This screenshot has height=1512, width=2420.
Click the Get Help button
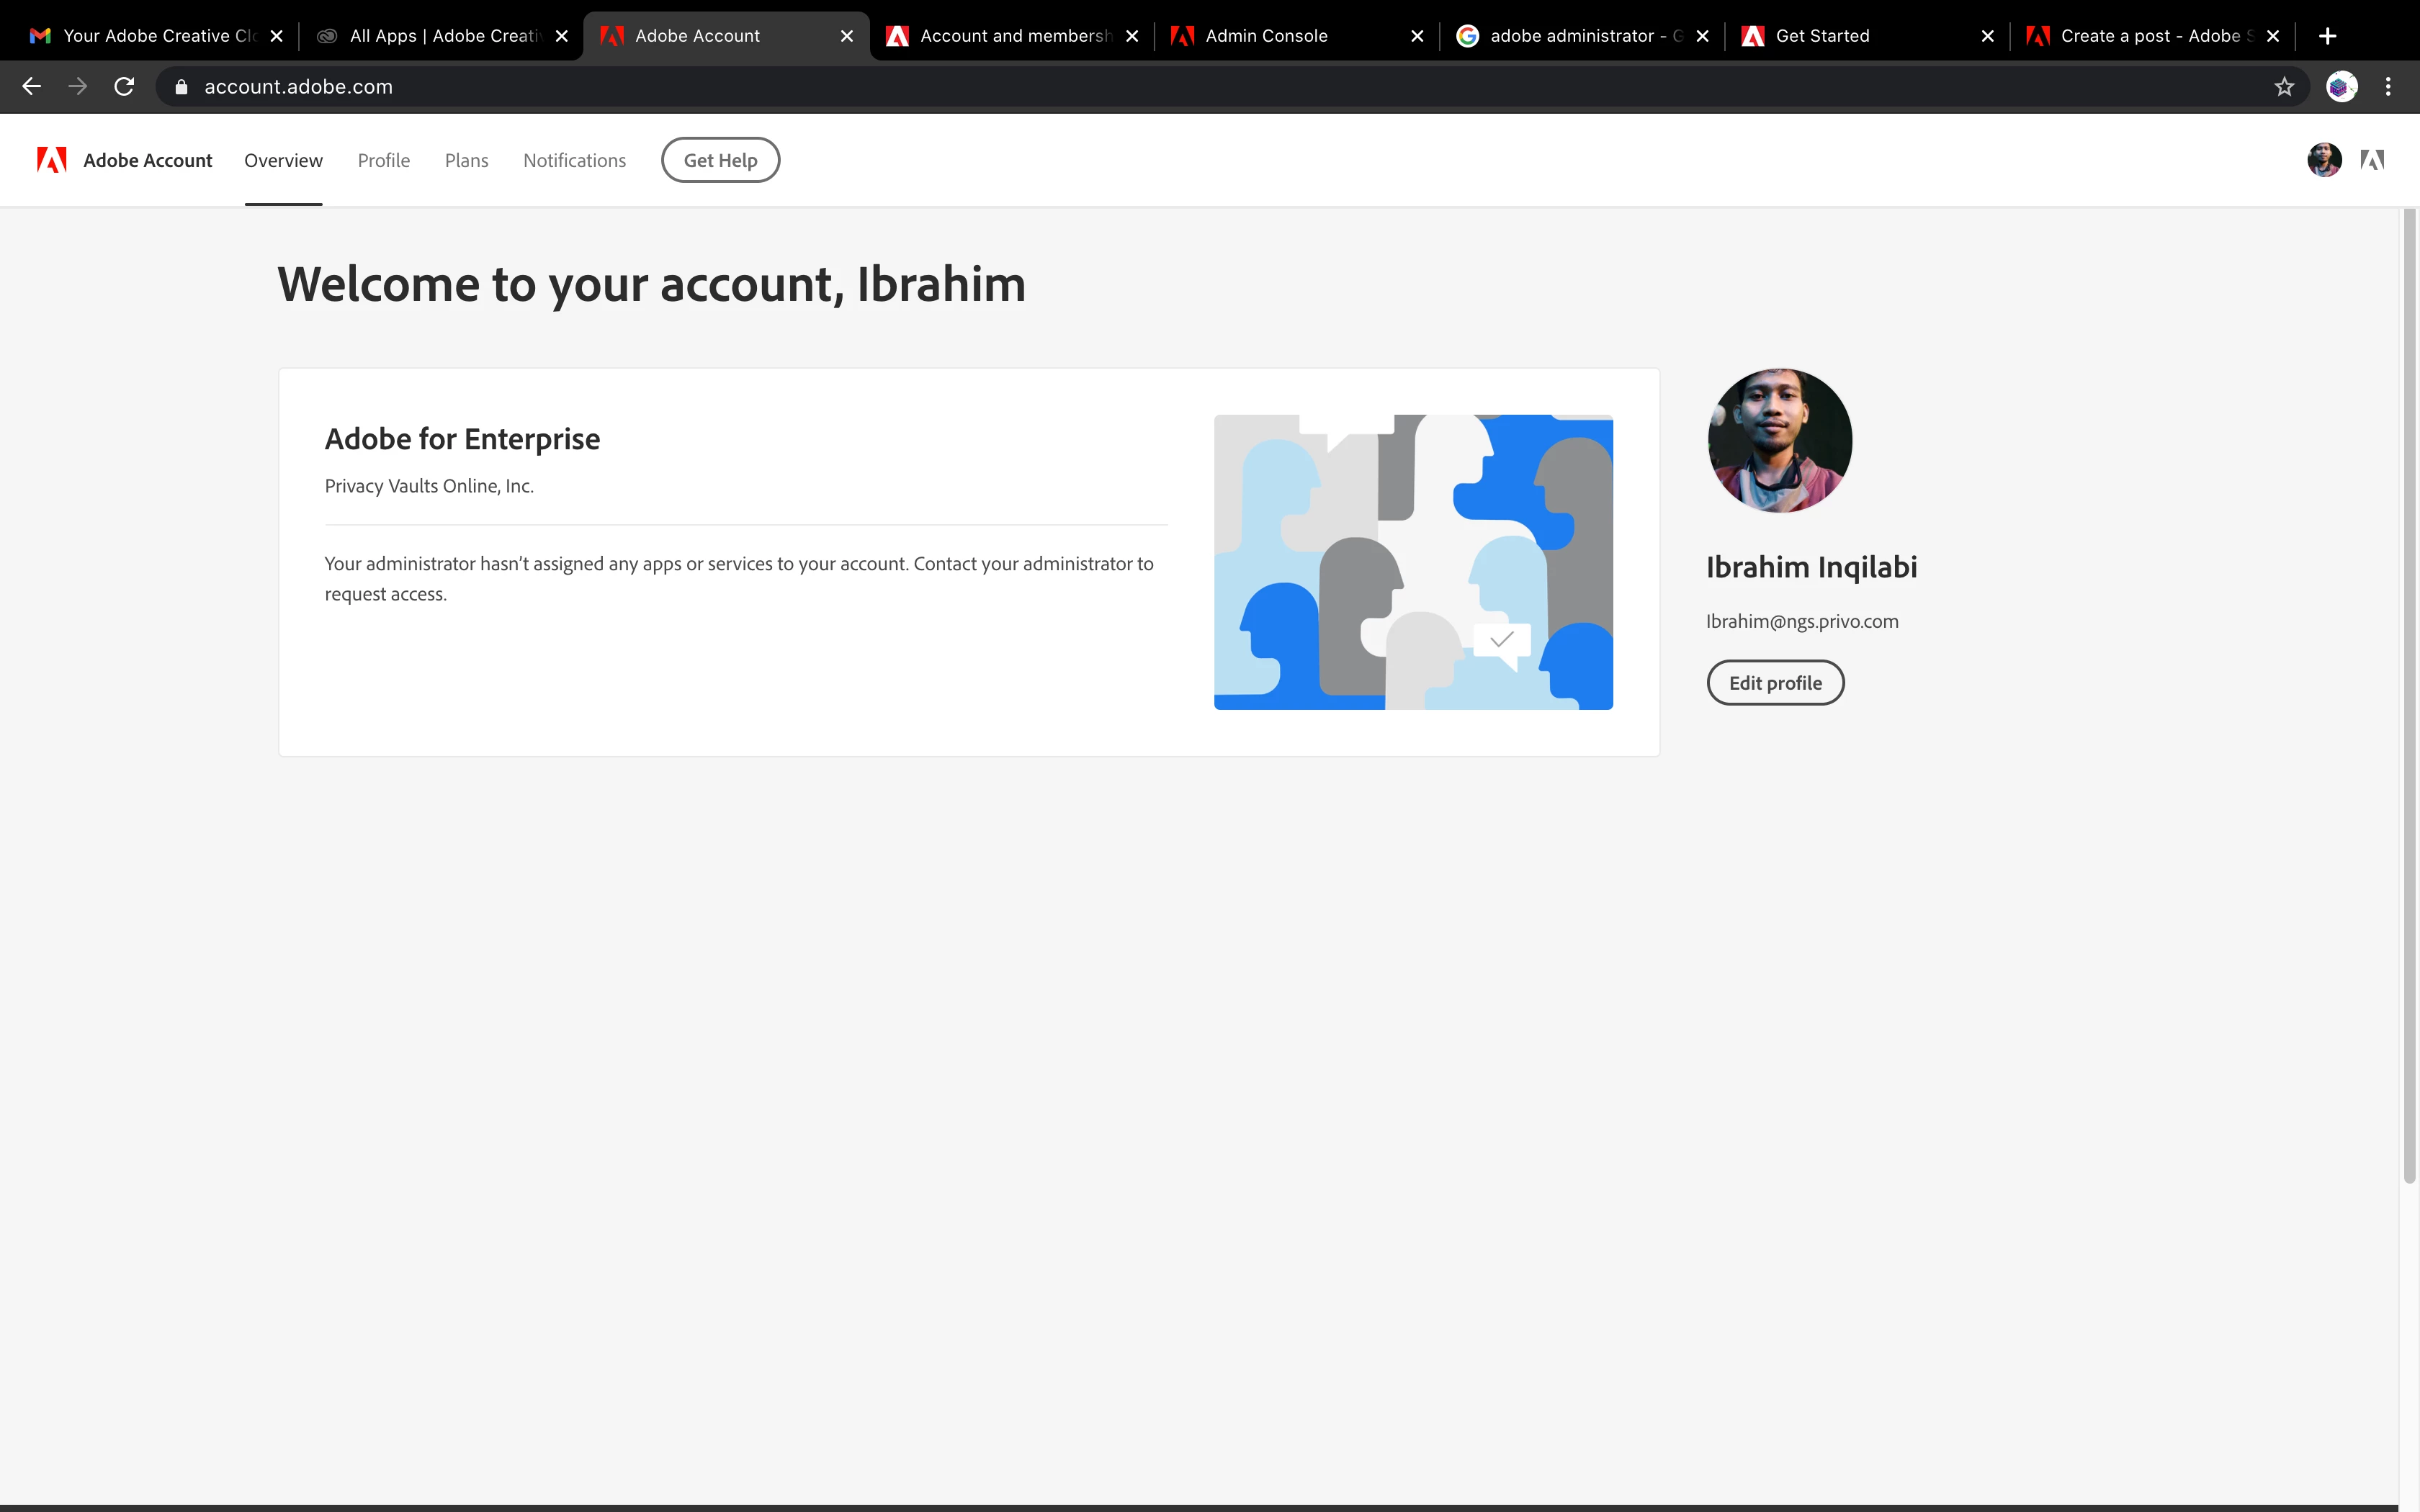[x=720, y=160]
